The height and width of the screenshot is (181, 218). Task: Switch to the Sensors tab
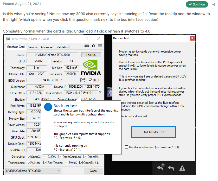pos(33,47)
